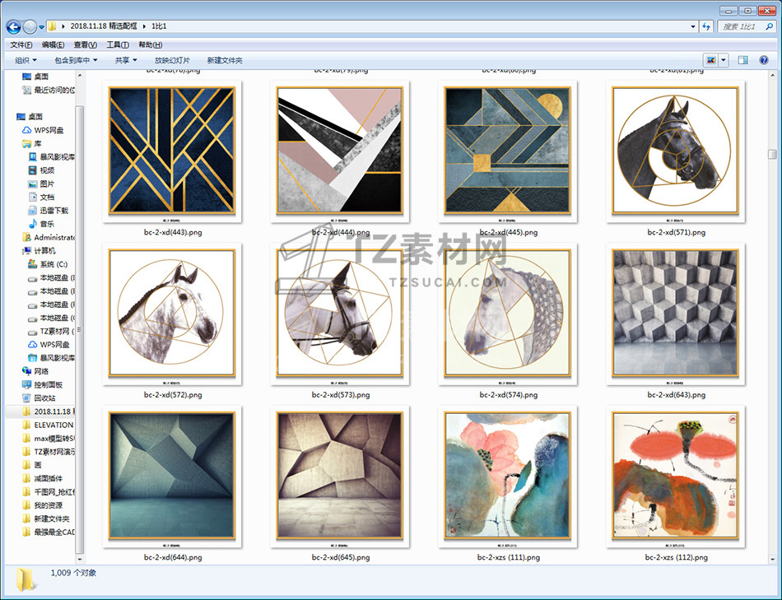Toggle the preview pane button
This screenshot has height=600, width=782.
click(742, 60)
